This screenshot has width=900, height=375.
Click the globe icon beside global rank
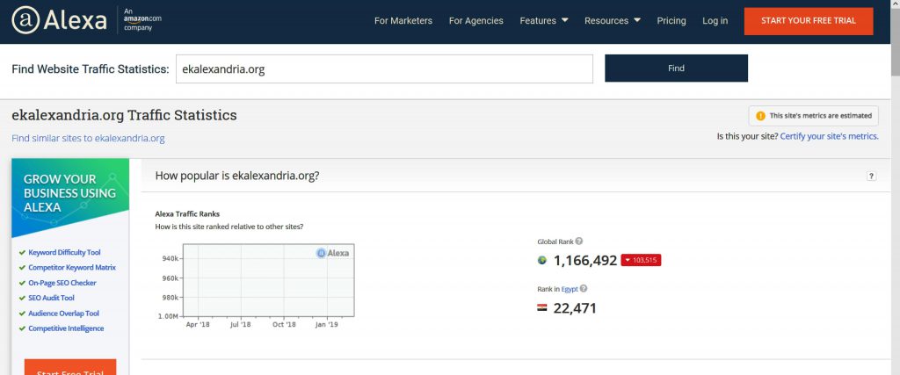click(x=542, y=261)
